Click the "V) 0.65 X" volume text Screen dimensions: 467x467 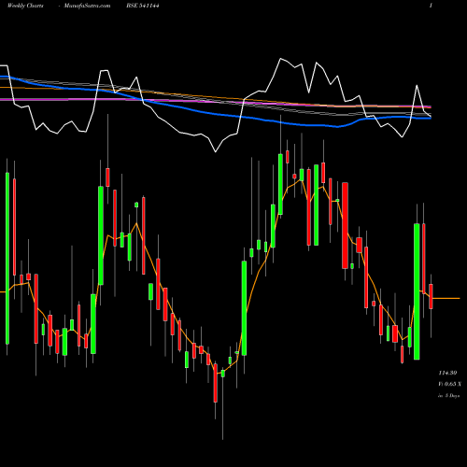449,384
